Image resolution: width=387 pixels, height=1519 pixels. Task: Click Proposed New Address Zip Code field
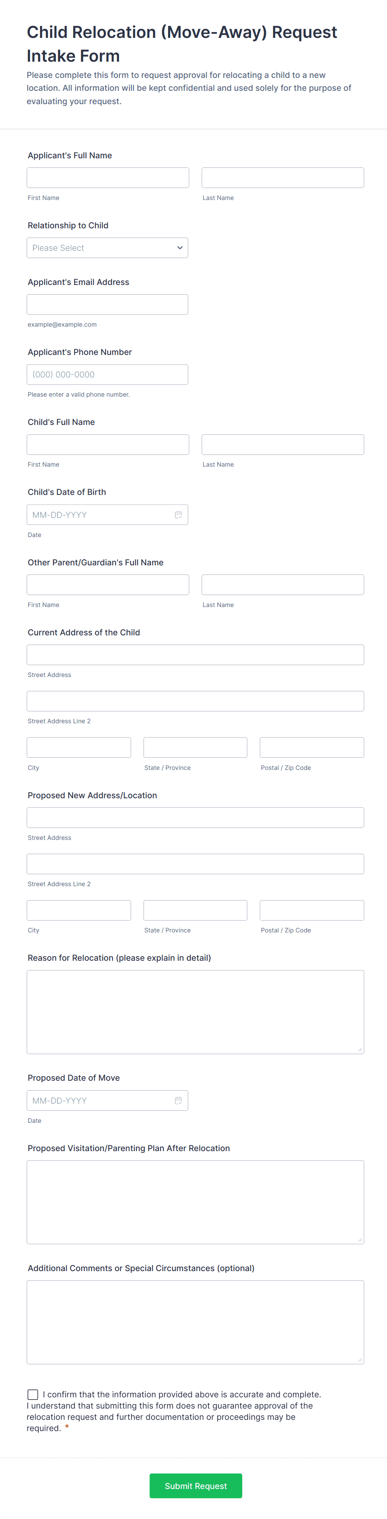pos(312,910)
